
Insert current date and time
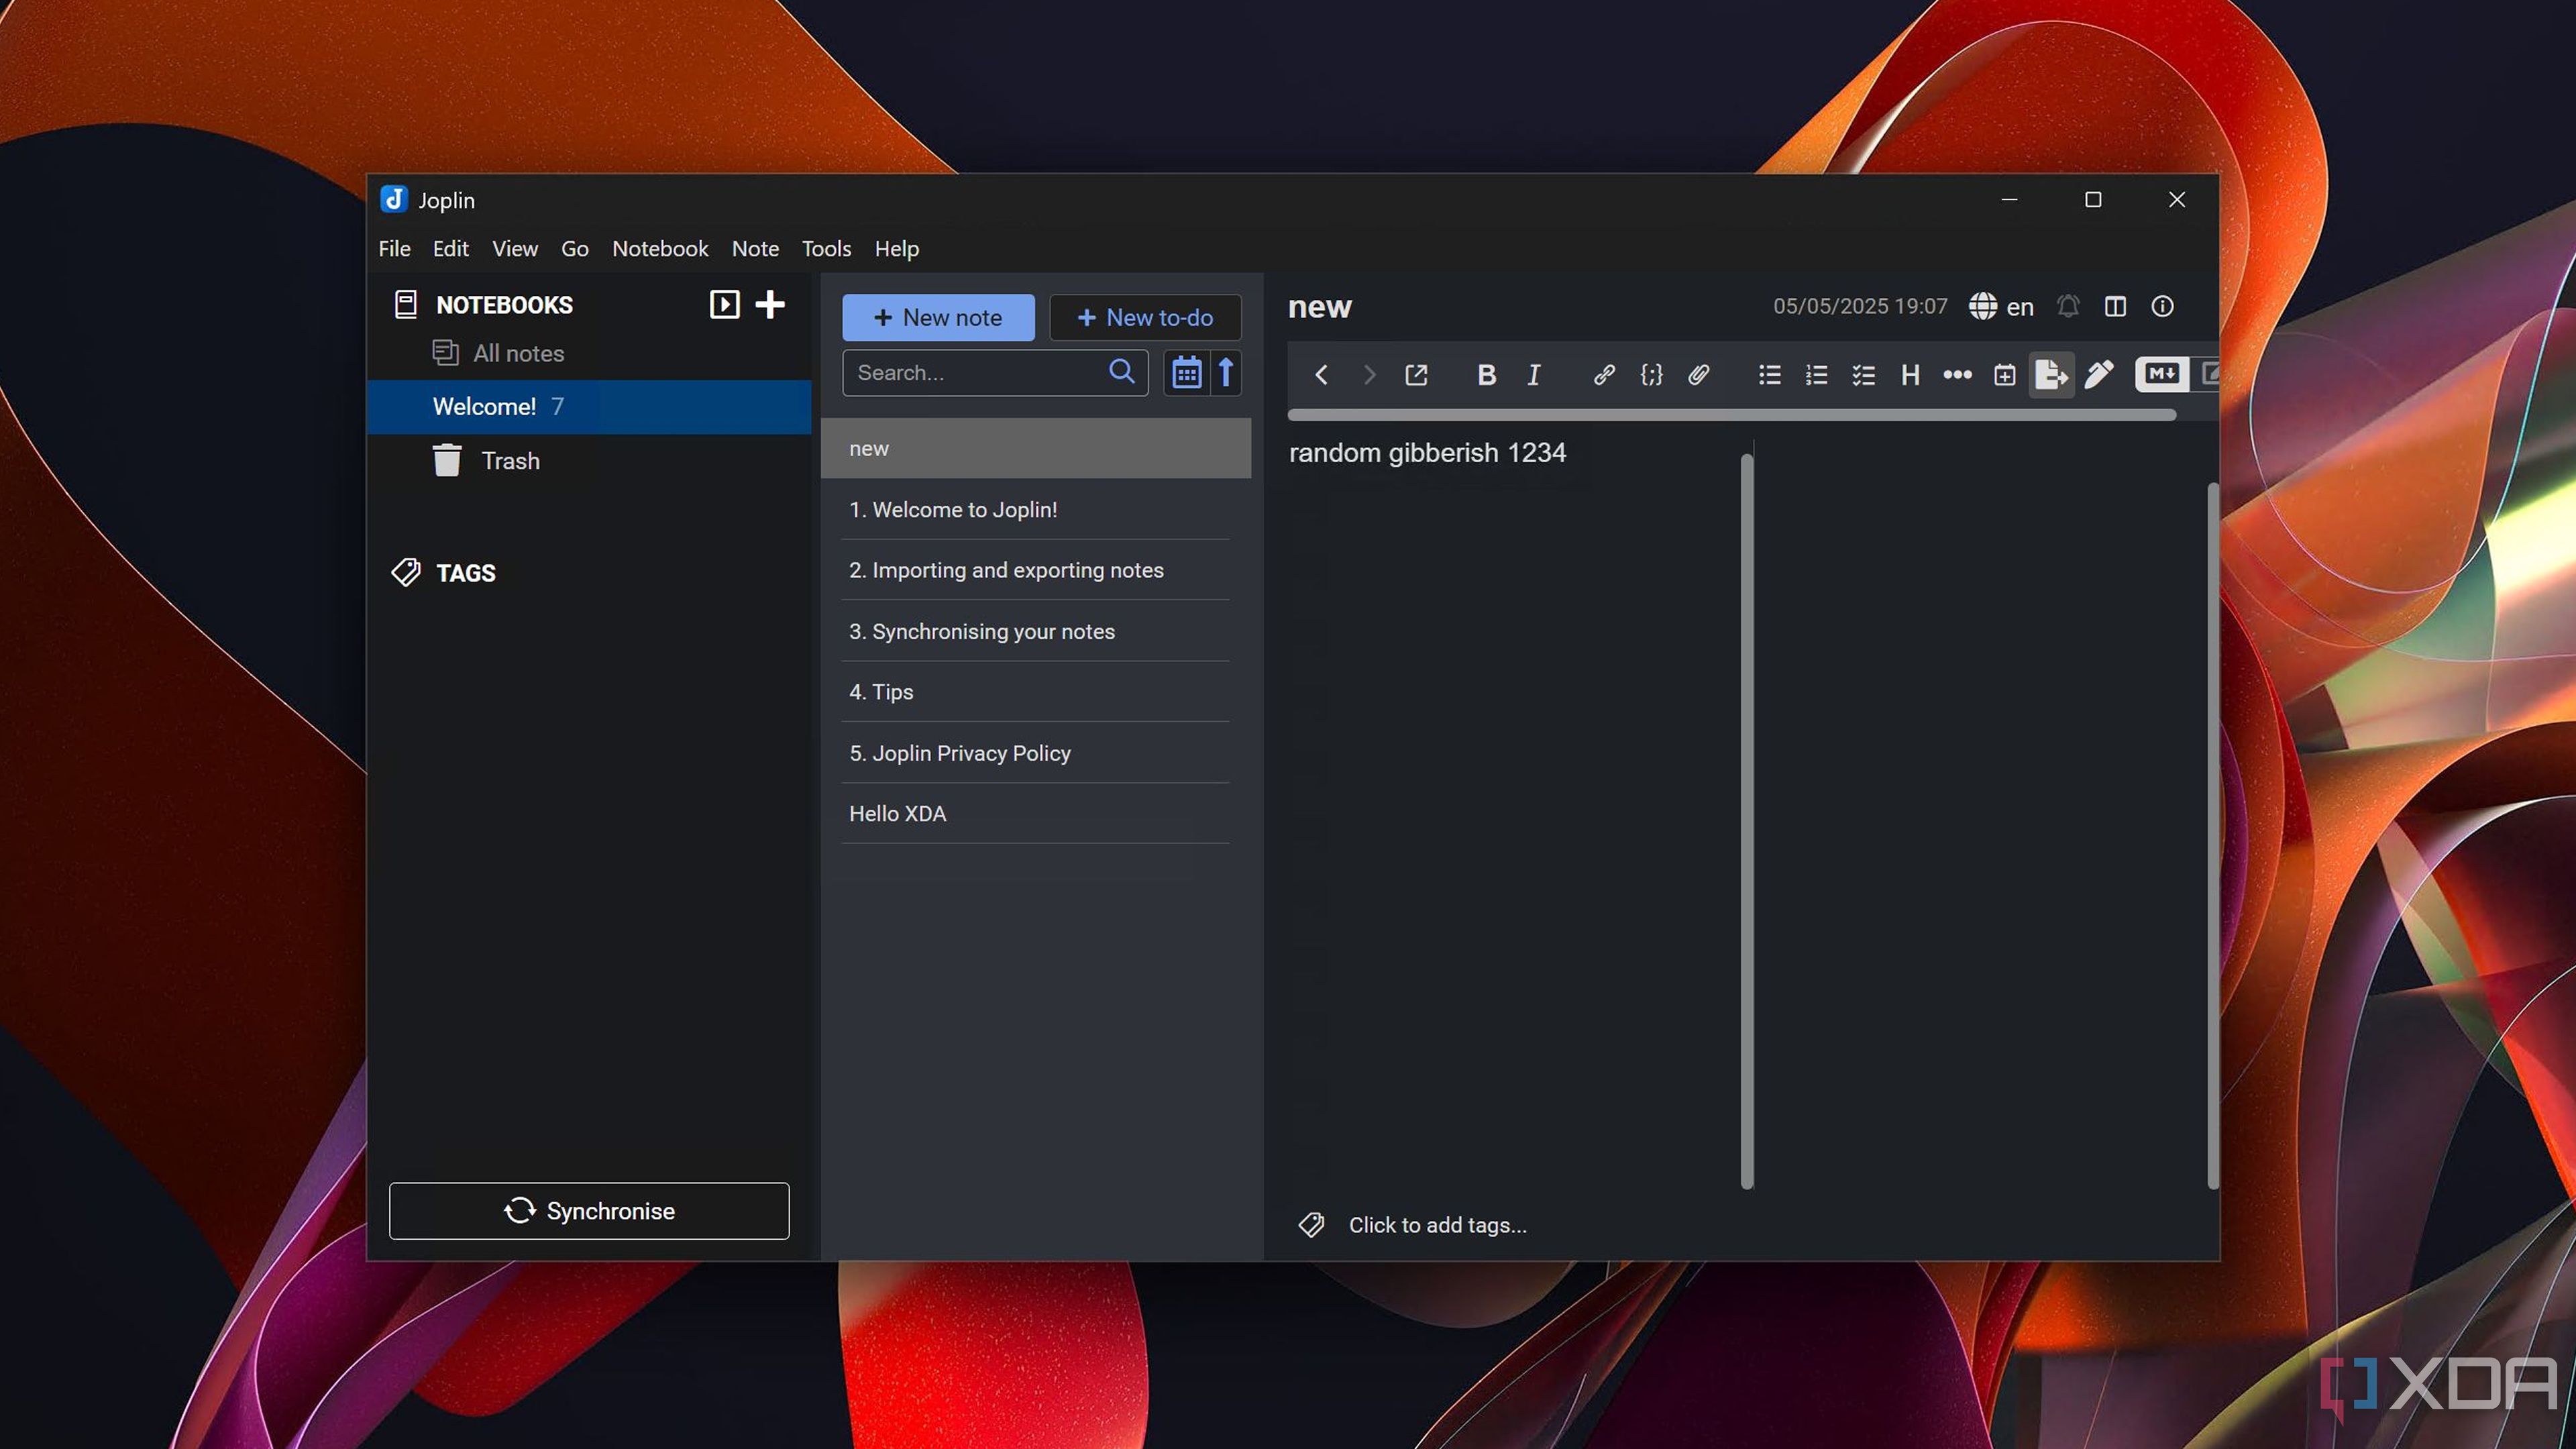click(2004, 374)
